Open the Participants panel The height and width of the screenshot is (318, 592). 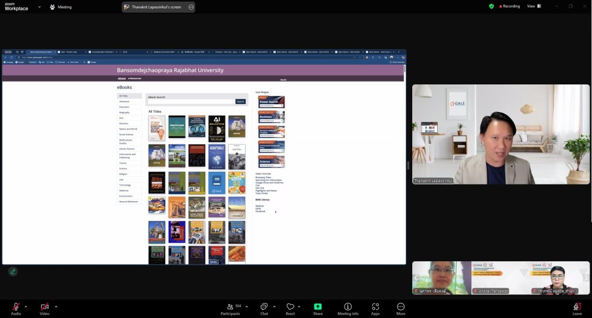pos(230,309)
